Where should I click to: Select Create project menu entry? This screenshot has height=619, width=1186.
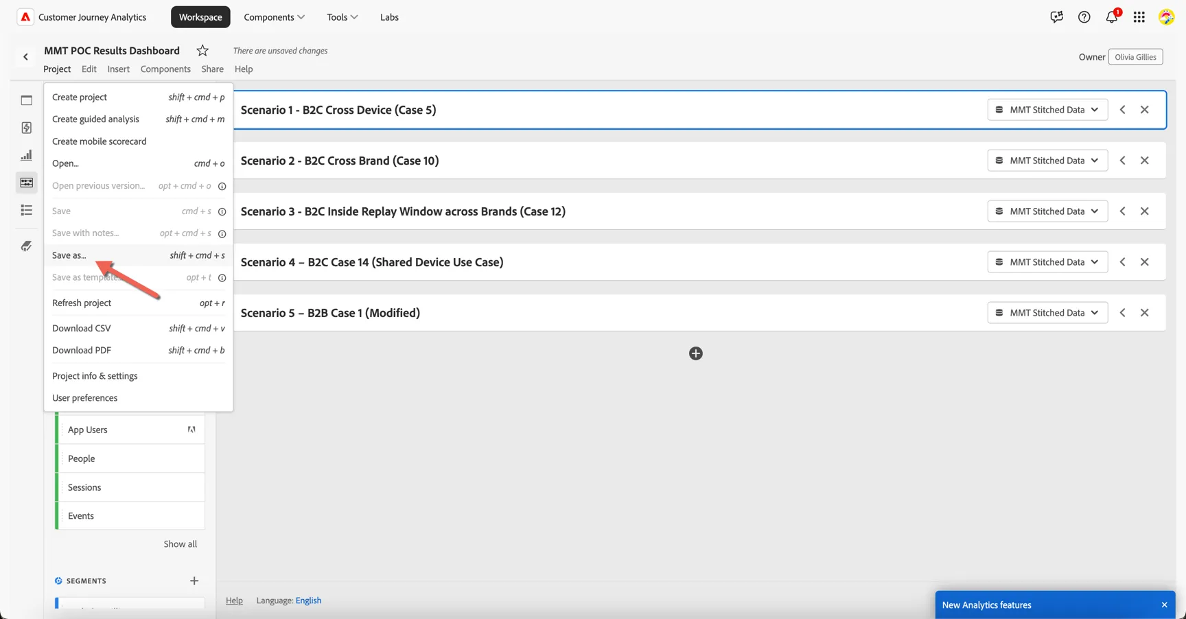click(139, 97)
